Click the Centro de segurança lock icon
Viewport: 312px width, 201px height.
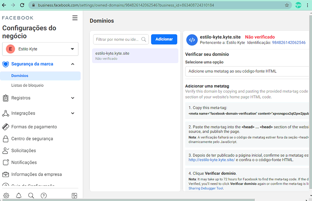pyautogui.click(x=5, y=139)
